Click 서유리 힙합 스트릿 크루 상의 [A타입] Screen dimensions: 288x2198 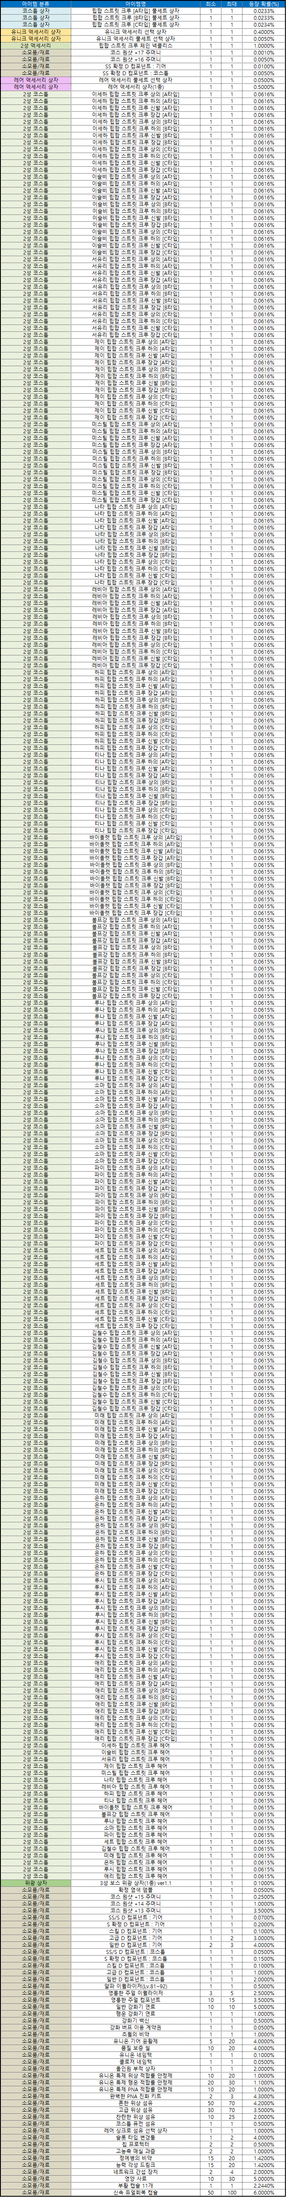pos(136,260)
